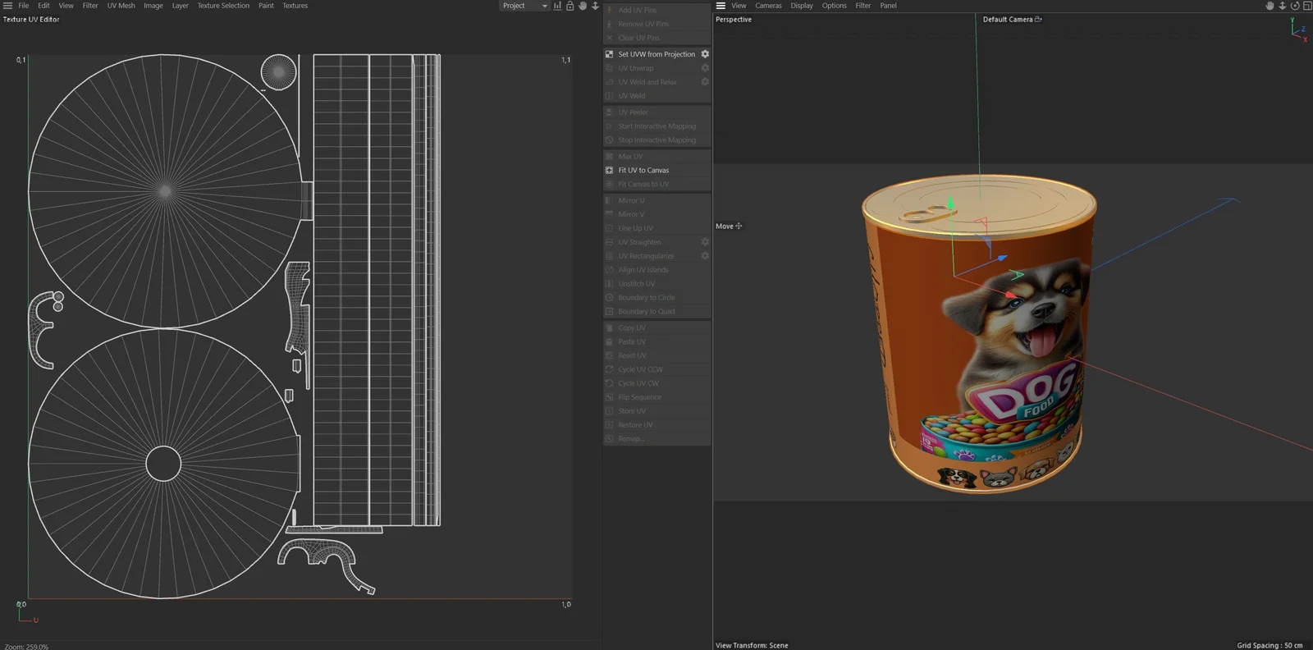
Task: Click the XYZ axis indicator in viewport
Action: coord(1298,30)
